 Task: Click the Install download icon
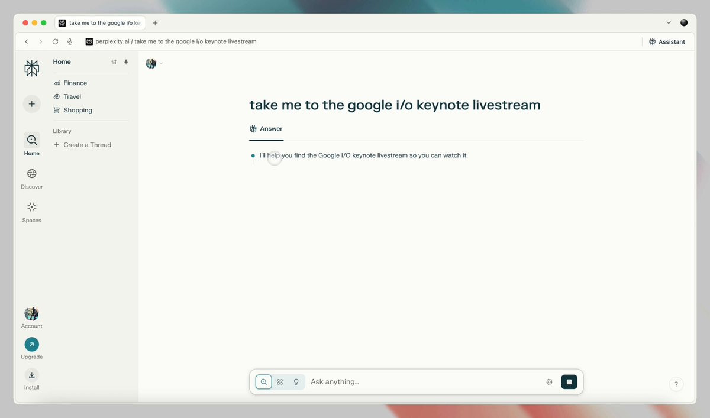[32, 375]
